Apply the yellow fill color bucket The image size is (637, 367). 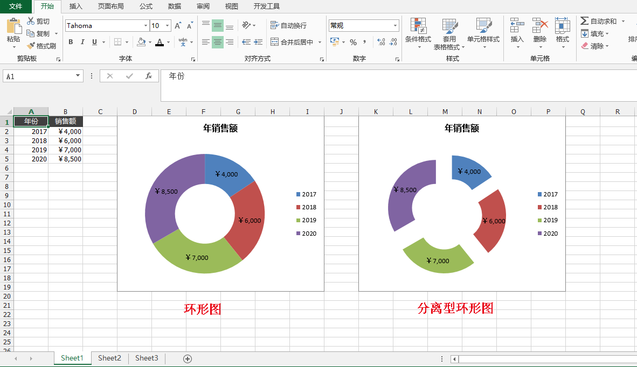coord(141,42)
